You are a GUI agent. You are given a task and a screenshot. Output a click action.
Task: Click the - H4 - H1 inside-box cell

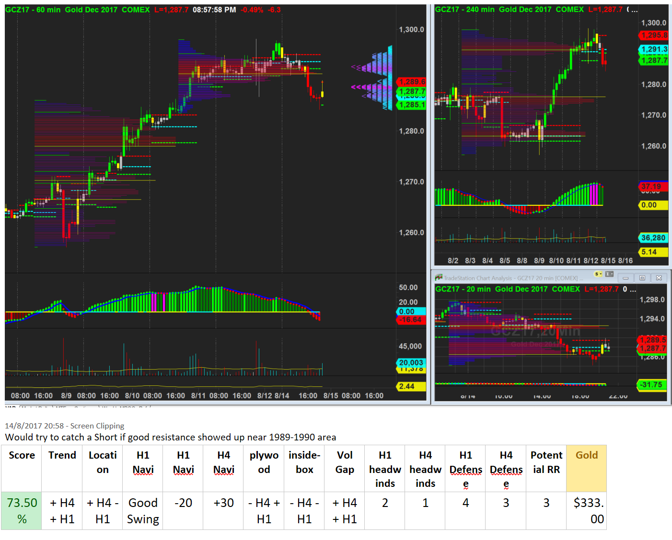[x=304, y=511]
